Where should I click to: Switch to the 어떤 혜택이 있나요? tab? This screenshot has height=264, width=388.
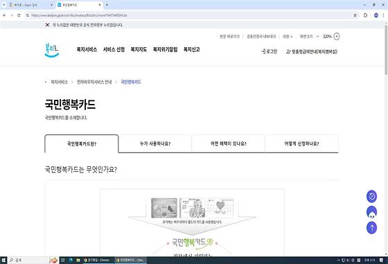[x=228, y=143]
